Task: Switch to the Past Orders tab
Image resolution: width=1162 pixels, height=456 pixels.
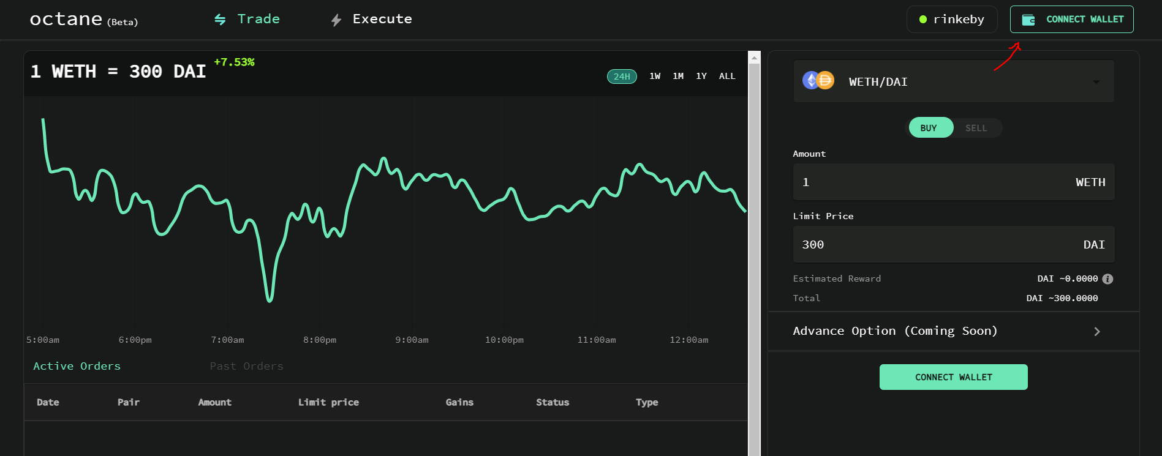Action: (246, 366)
